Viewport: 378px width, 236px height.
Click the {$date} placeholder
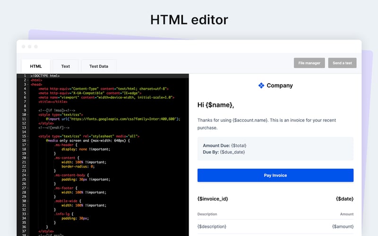345,199
